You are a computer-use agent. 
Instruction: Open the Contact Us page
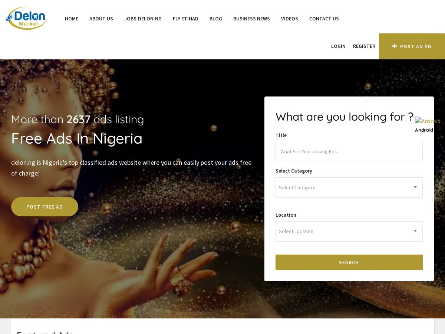click(324, 19)
